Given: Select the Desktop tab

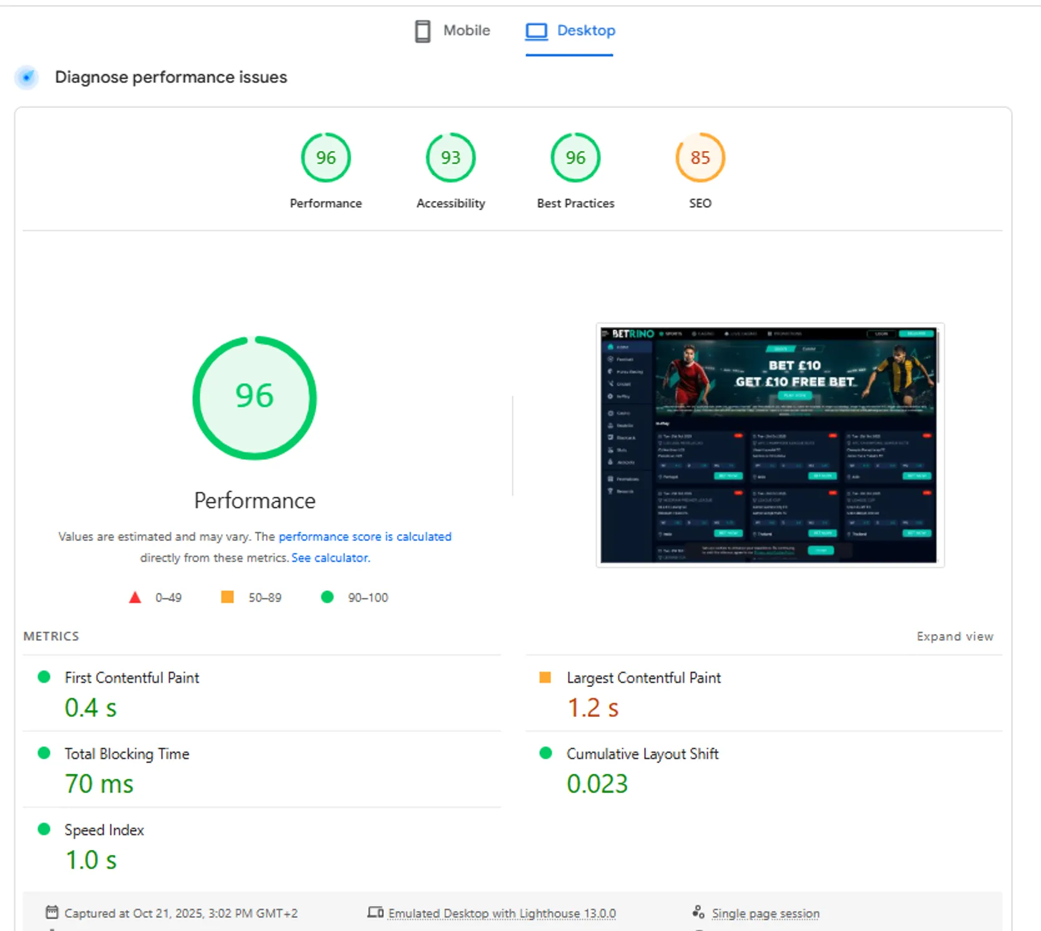Looking at the screenshot, I should pos(570,31).
